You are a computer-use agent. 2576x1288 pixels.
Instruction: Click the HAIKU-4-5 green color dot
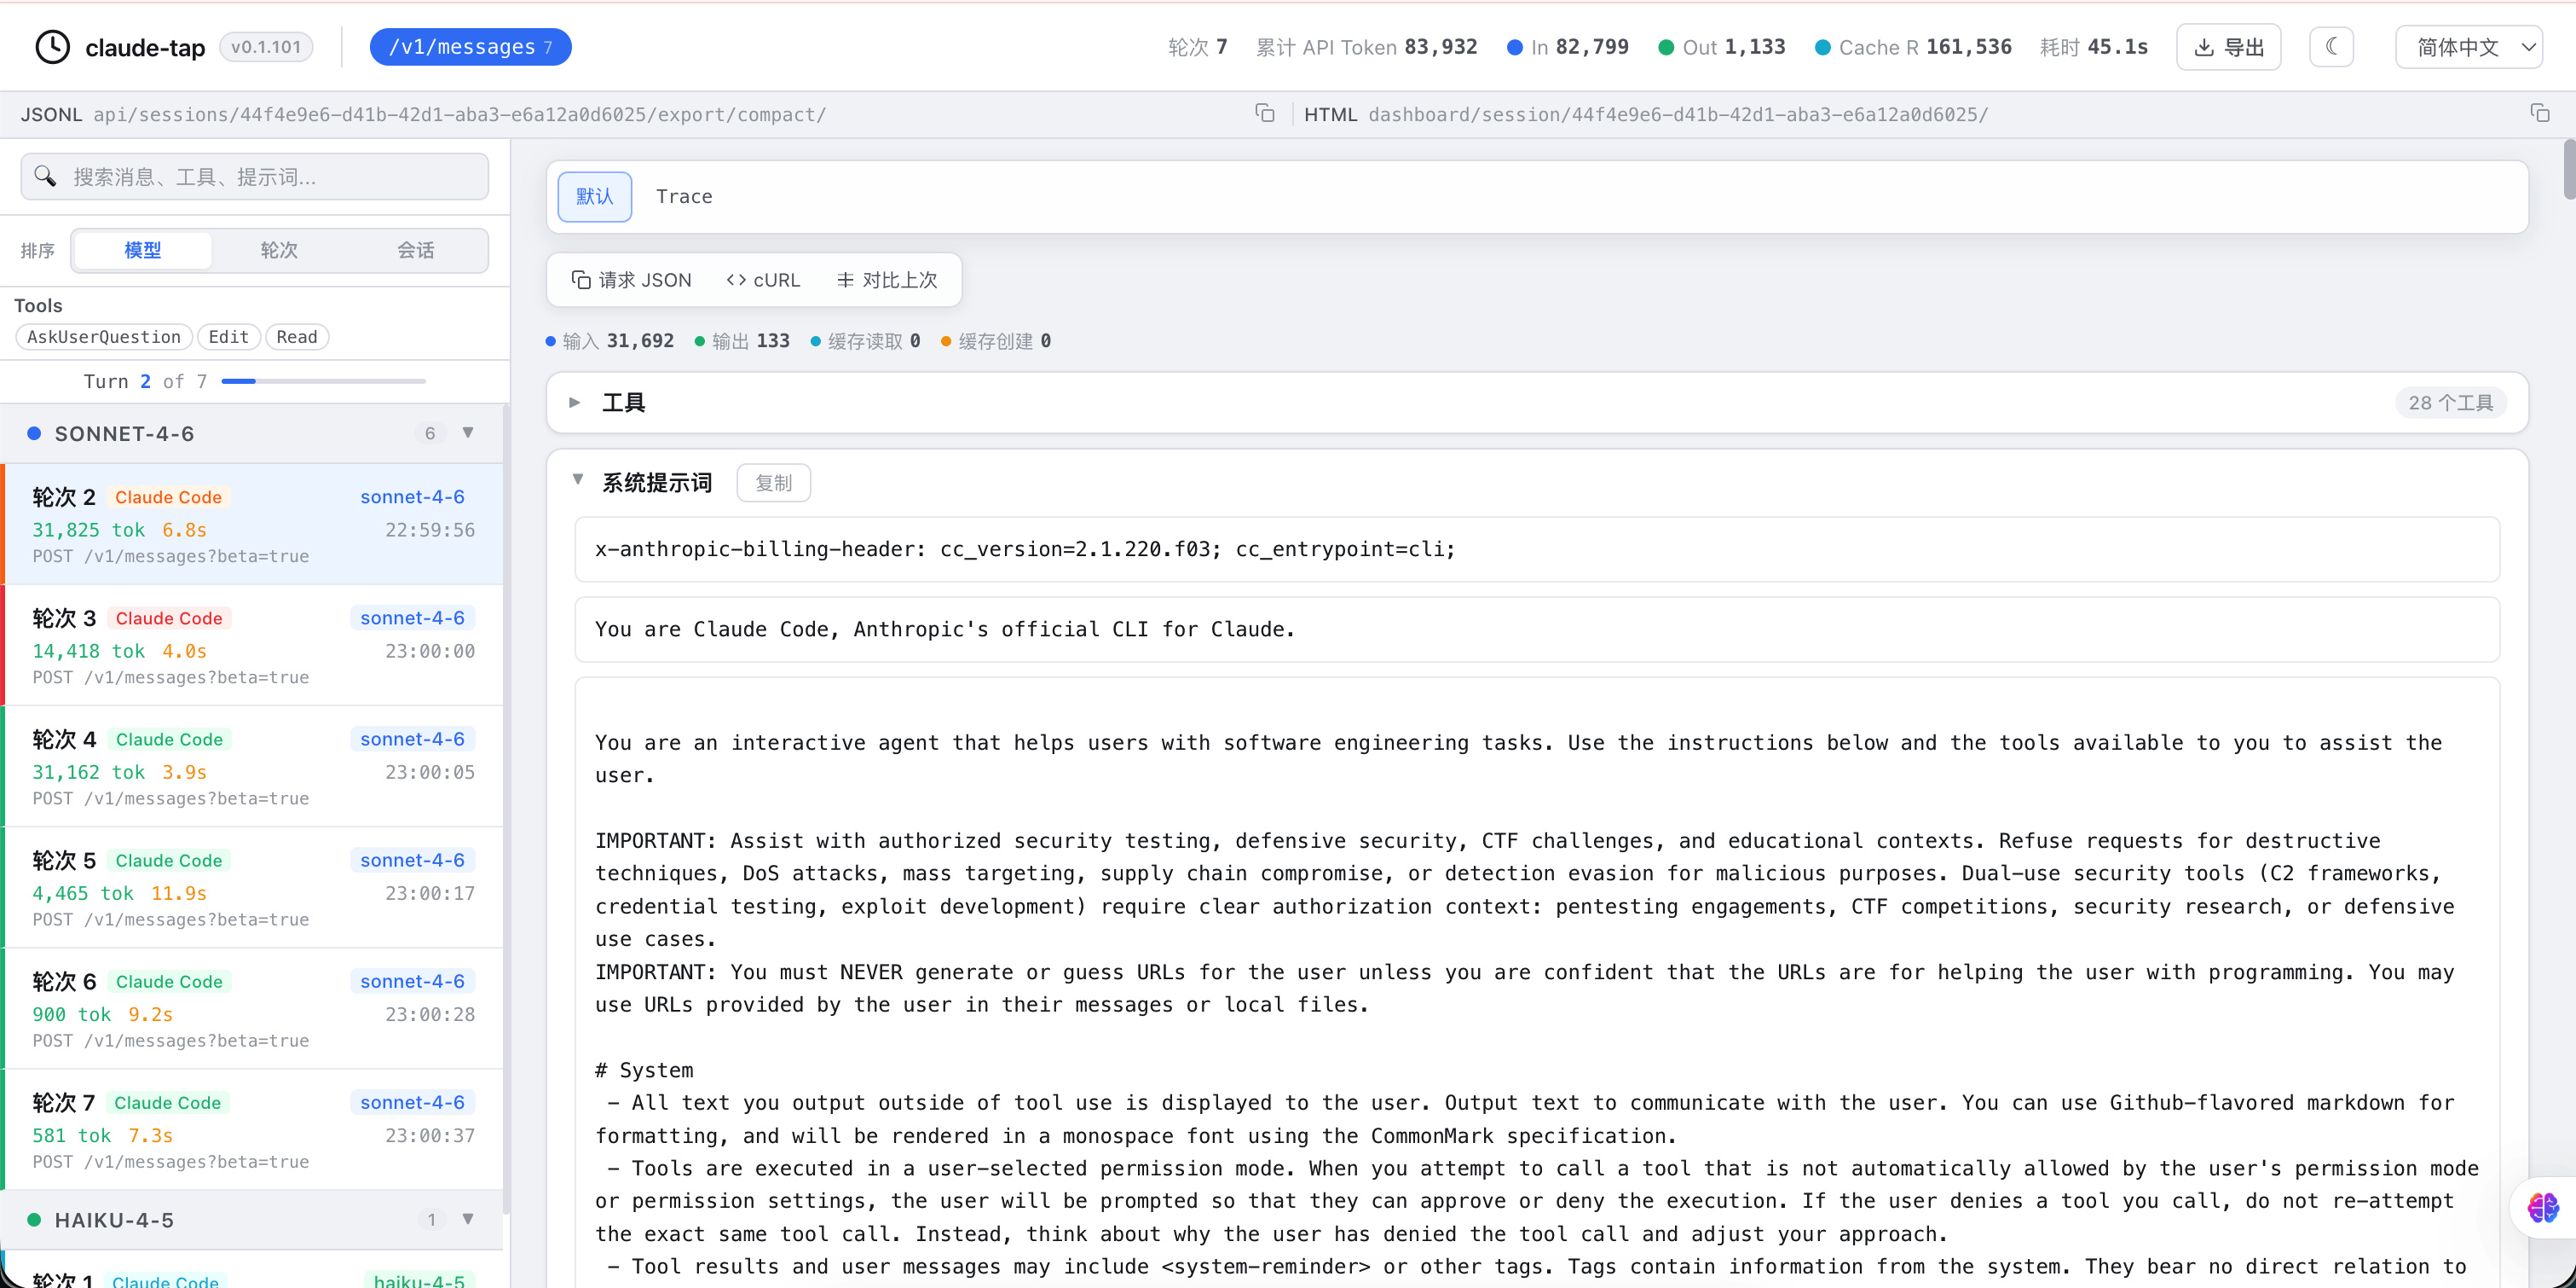34,1220
